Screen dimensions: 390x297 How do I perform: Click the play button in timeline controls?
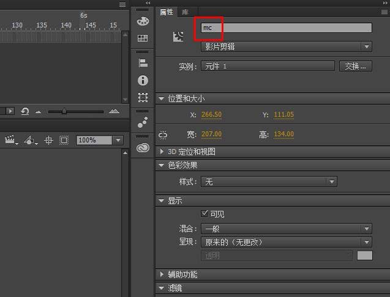coord(10,111)
